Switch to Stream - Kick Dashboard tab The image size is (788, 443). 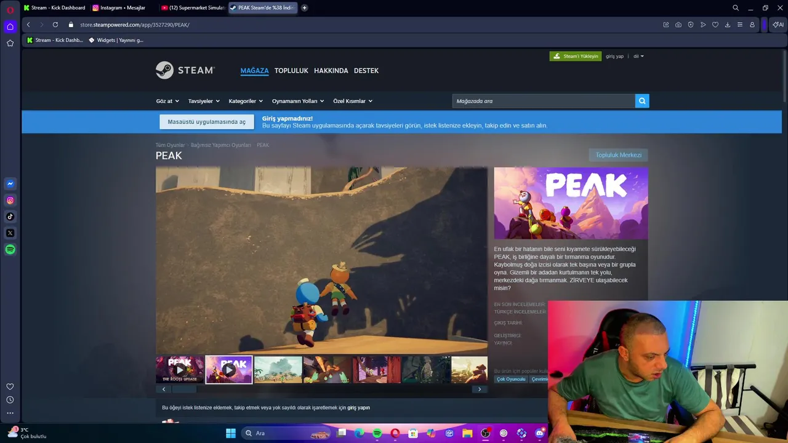[x=54, y=8]
